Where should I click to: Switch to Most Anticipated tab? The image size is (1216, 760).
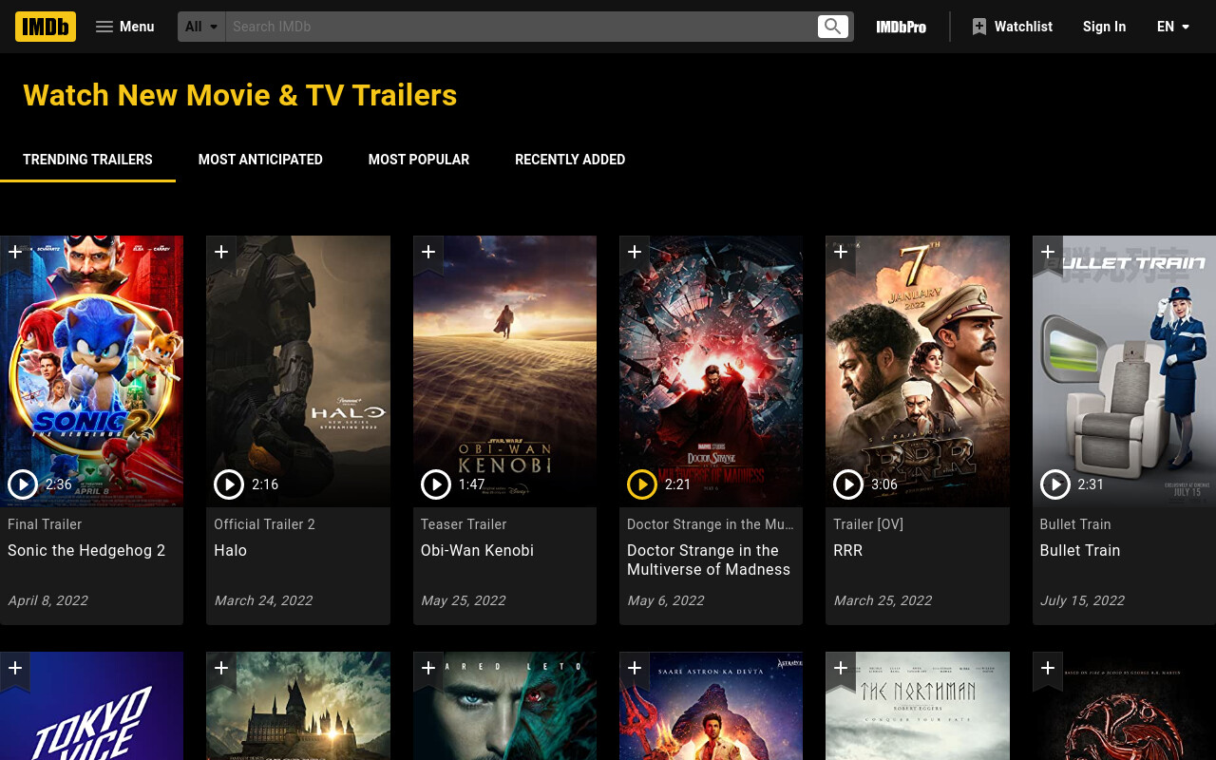point(260,160)
